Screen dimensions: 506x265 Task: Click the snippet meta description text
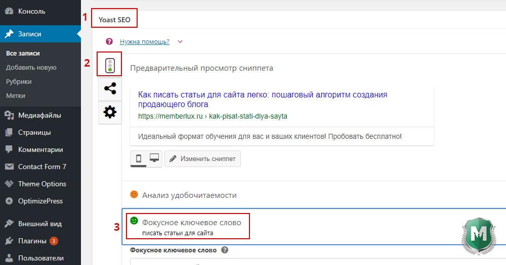coord(270,136)
